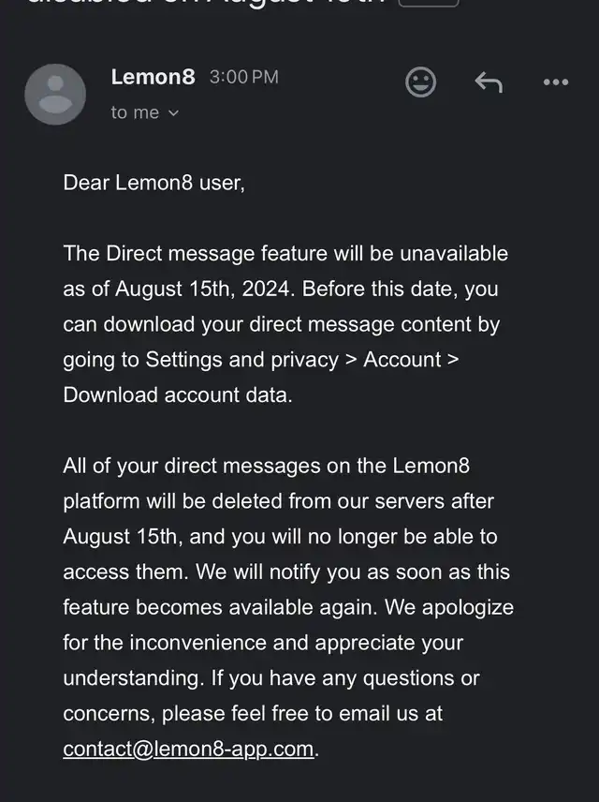The height and width of the screenshot is (802, 599).
Task: Tap the label chip beside the subject
Action: [429, 3]
